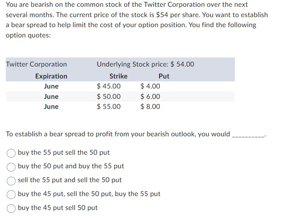Select radio for buy the 45 put sell 50 put
This screenshot has height=219, width=287.
coord(11,208)
